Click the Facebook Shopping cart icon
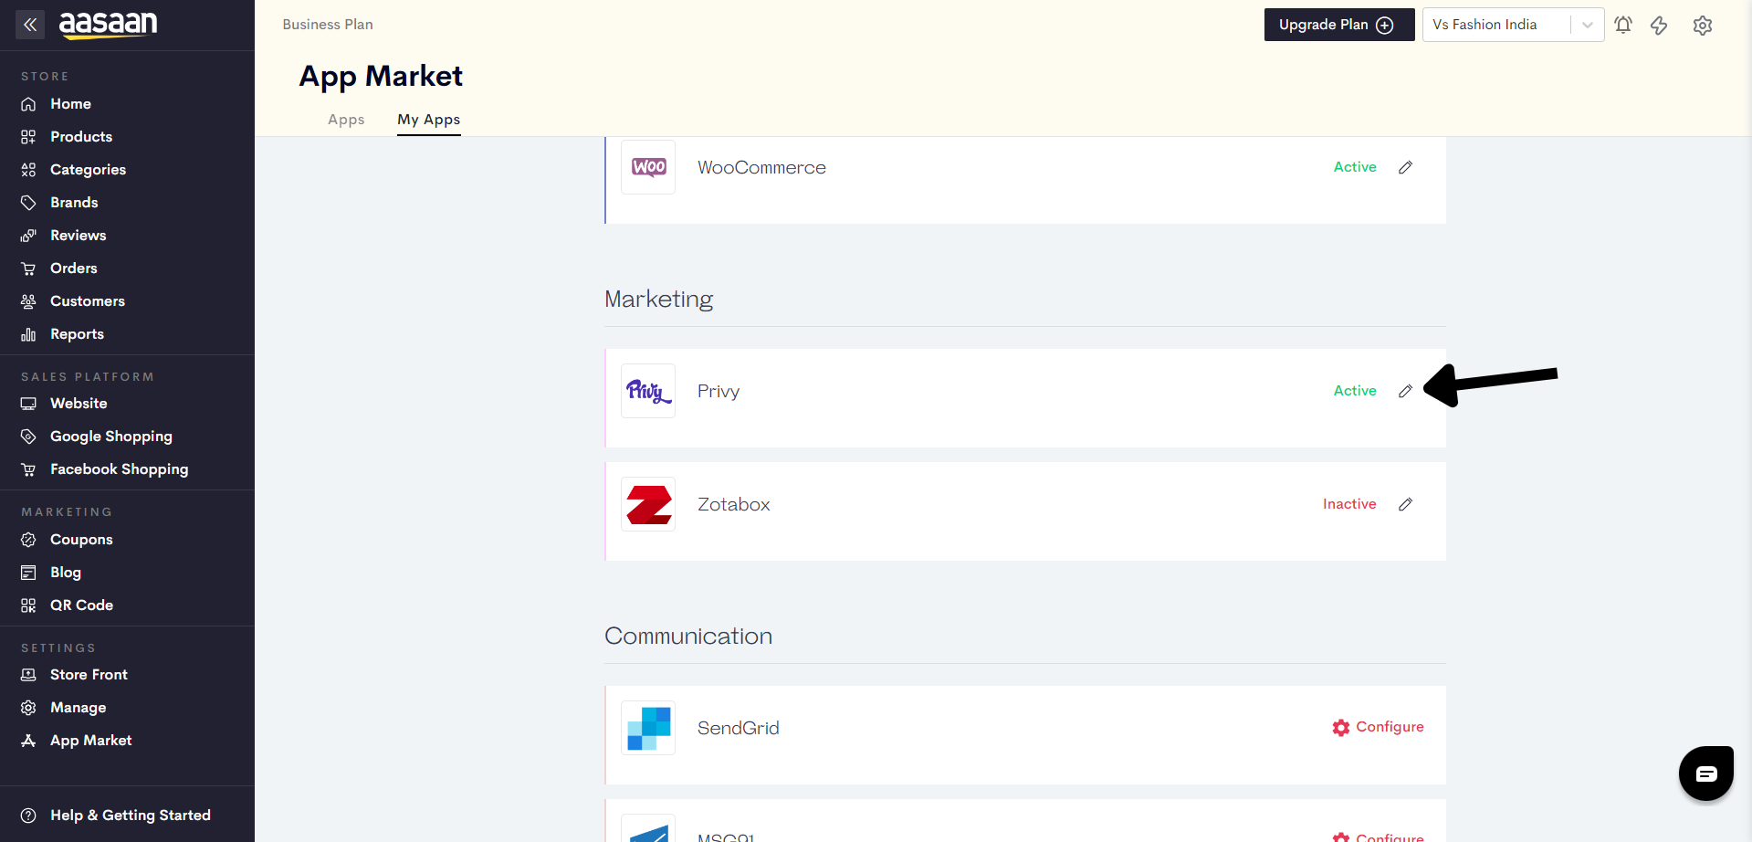 pos(28,469)
